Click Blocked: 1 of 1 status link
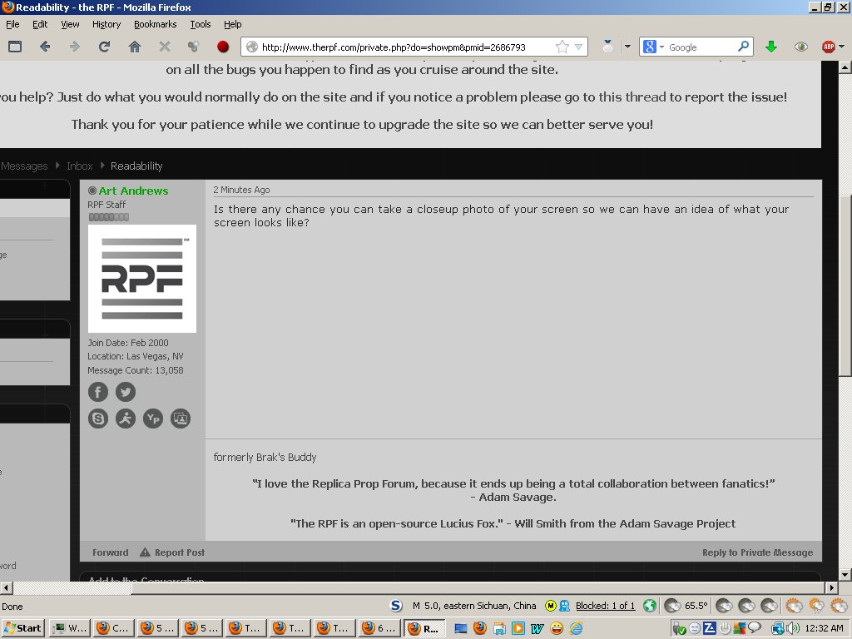Viewport: 852px width, 639px height. pyautogui.click(x=606, y=606)
